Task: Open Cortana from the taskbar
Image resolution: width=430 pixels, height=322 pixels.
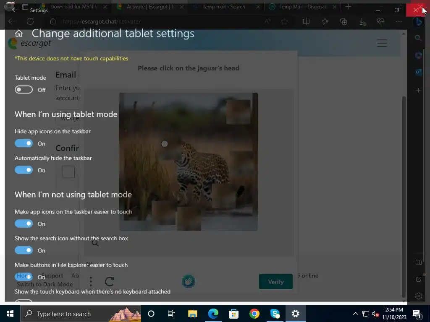Action: pos(151,314)
